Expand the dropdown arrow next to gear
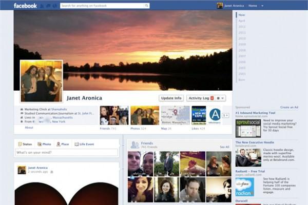The height and width of the screenshot is (205, 308). point(223,98)
